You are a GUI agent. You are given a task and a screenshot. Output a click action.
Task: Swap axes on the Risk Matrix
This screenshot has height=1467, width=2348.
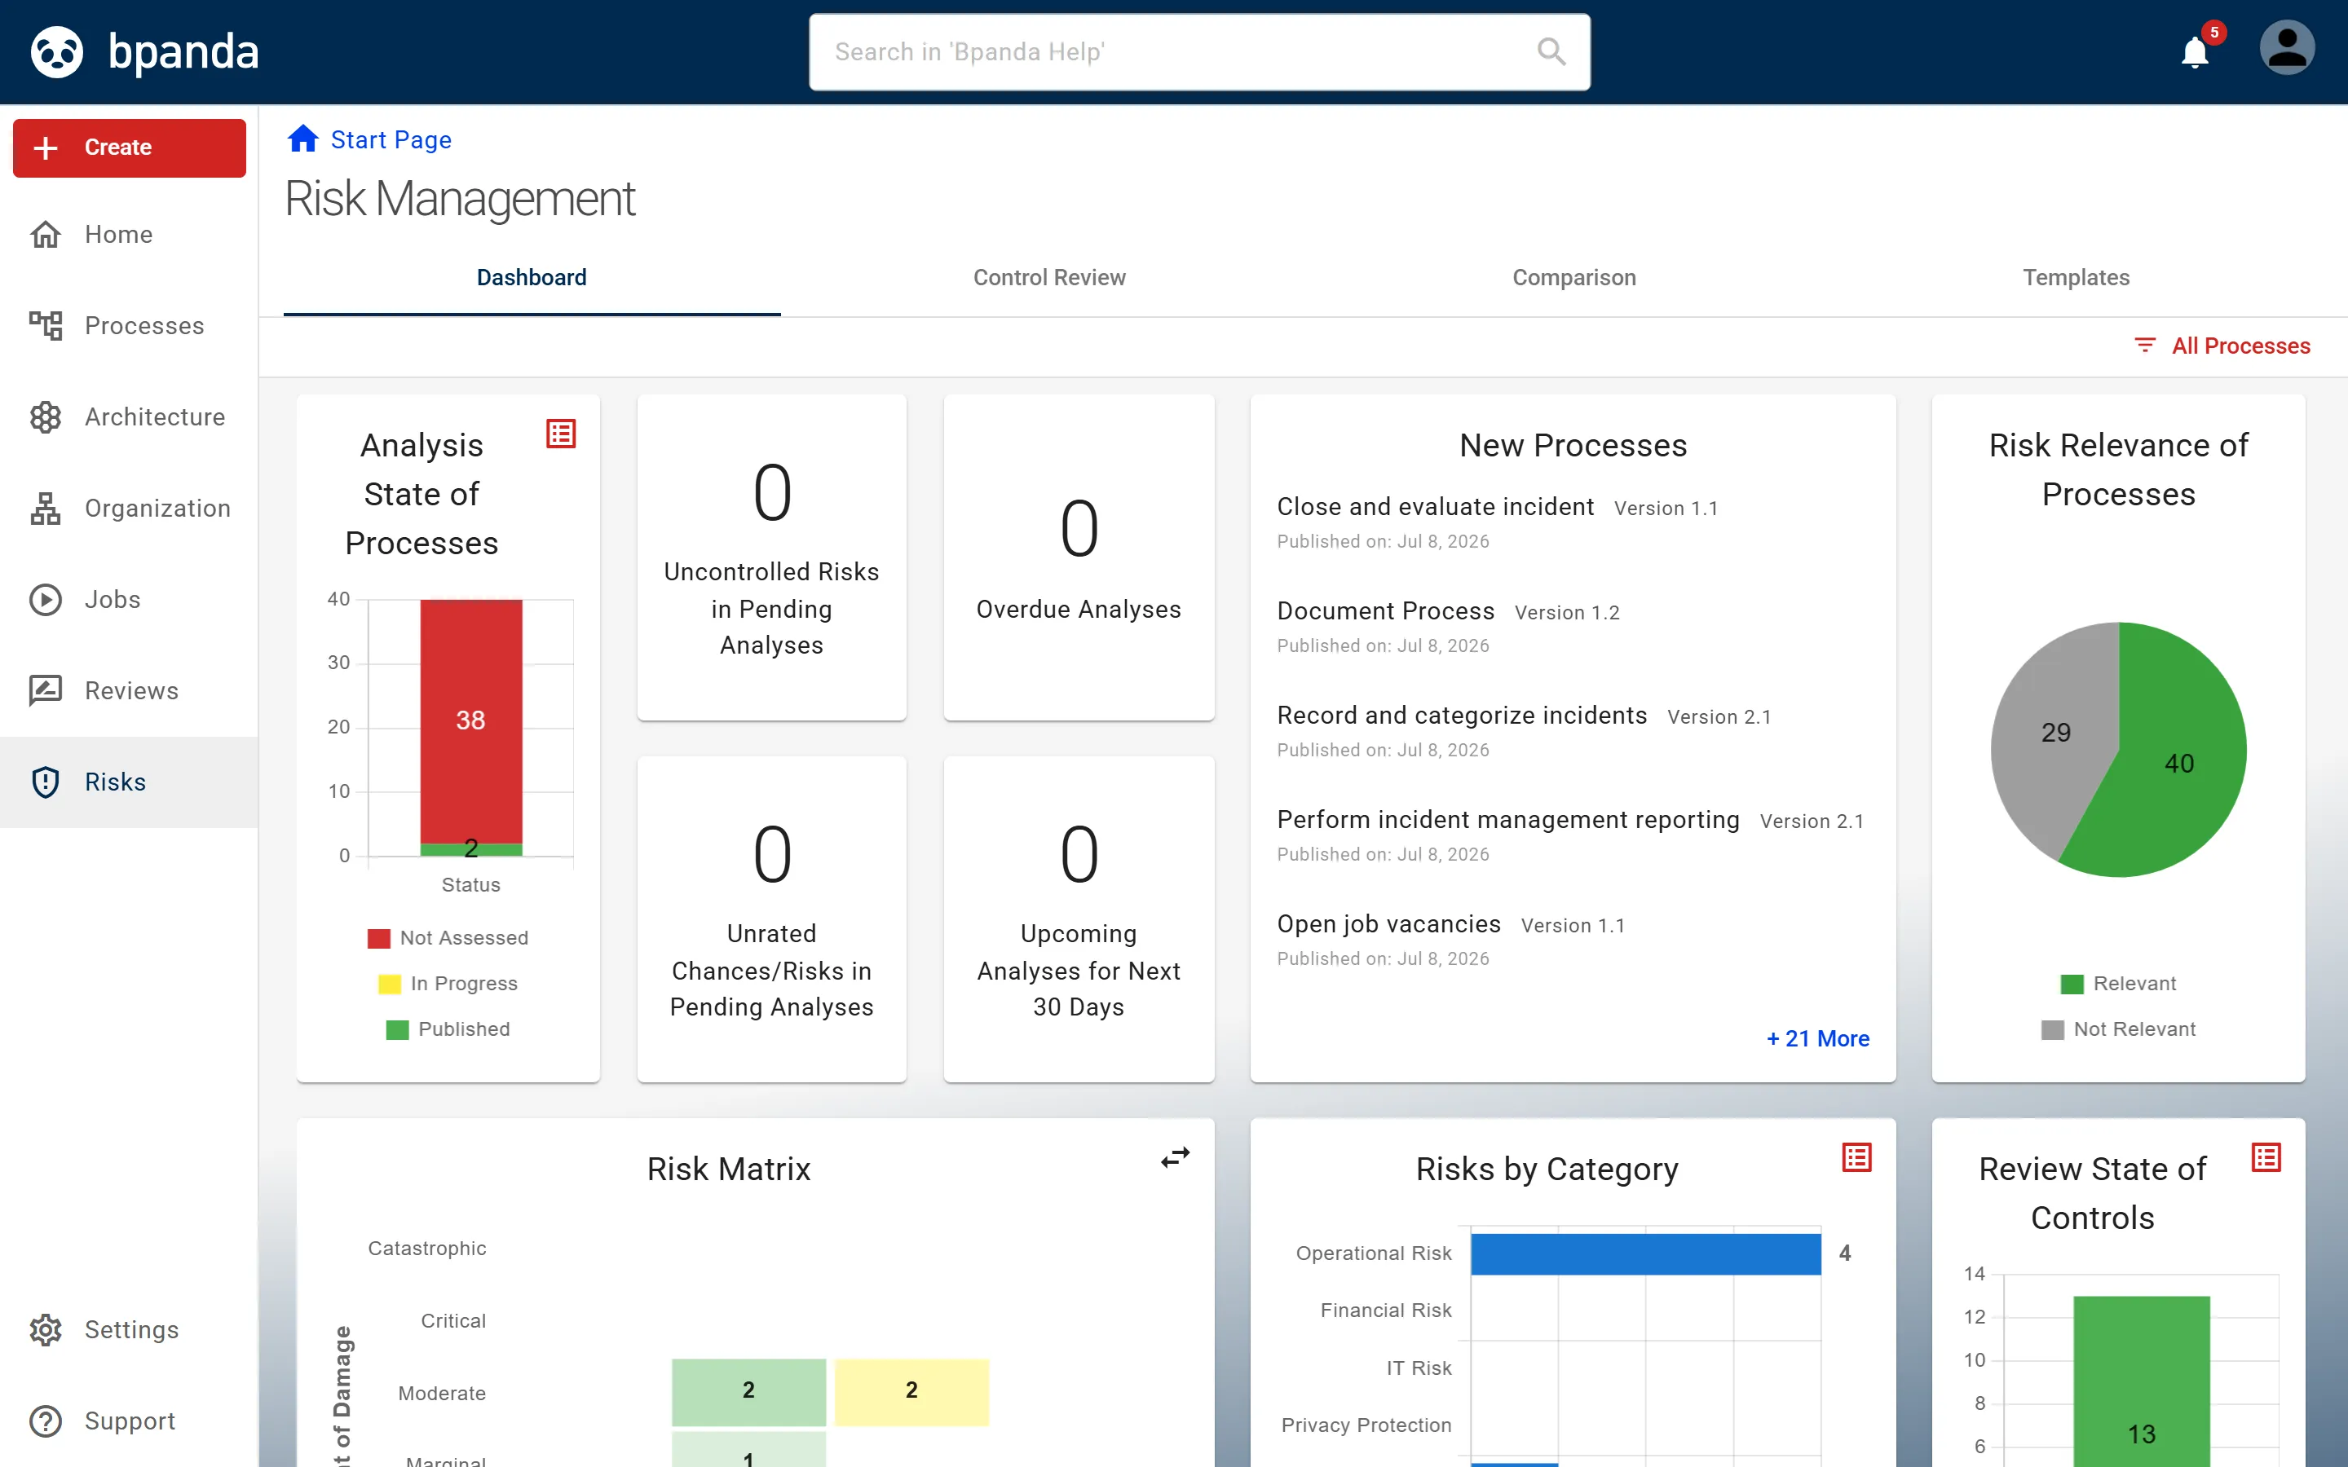click(1175, 1157)
